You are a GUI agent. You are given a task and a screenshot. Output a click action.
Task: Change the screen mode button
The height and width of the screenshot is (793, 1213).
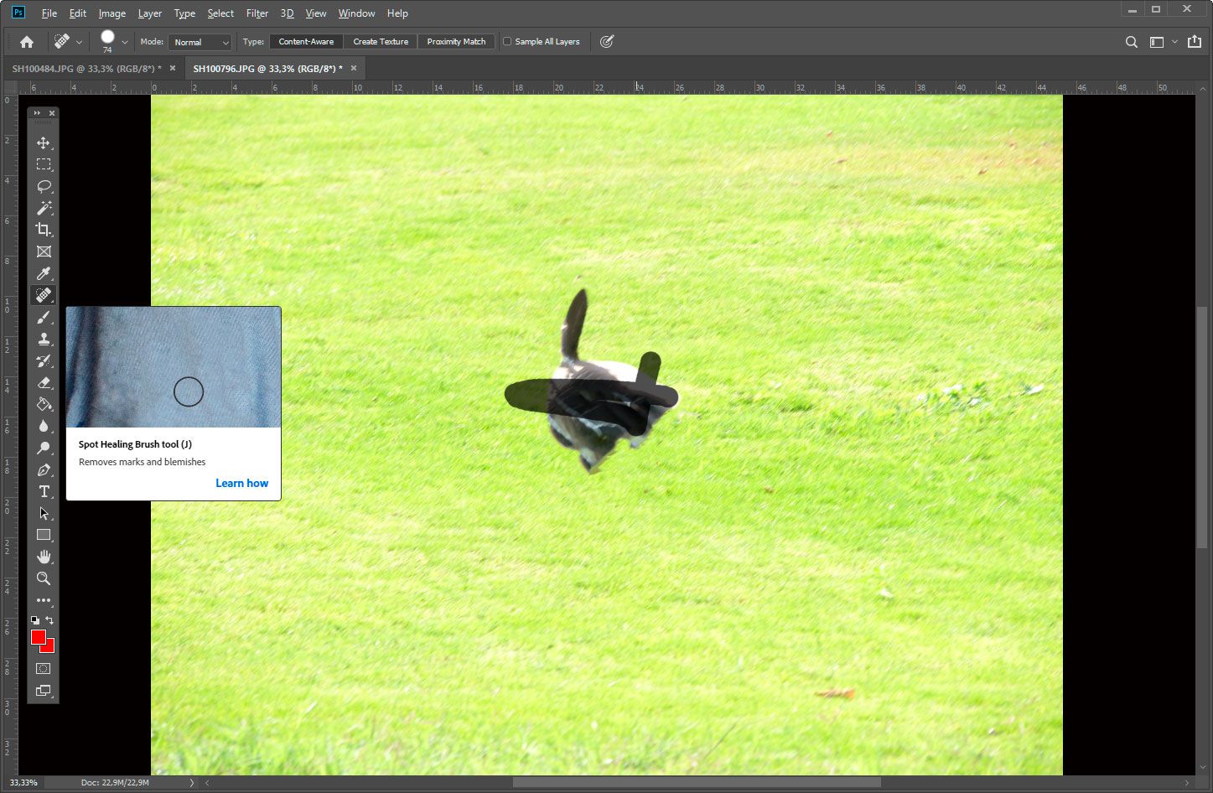click(x=44, y=691)
